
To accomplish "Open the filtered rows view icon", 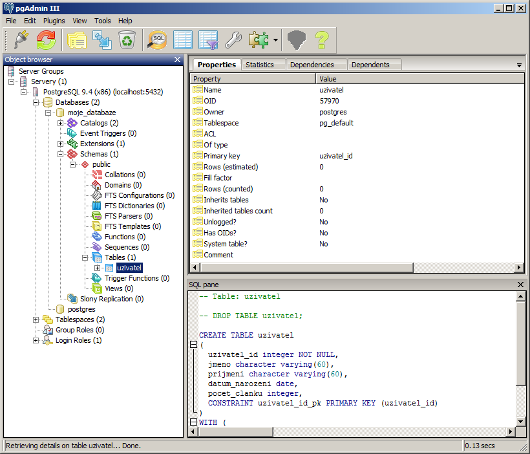I will pos(208,40).
